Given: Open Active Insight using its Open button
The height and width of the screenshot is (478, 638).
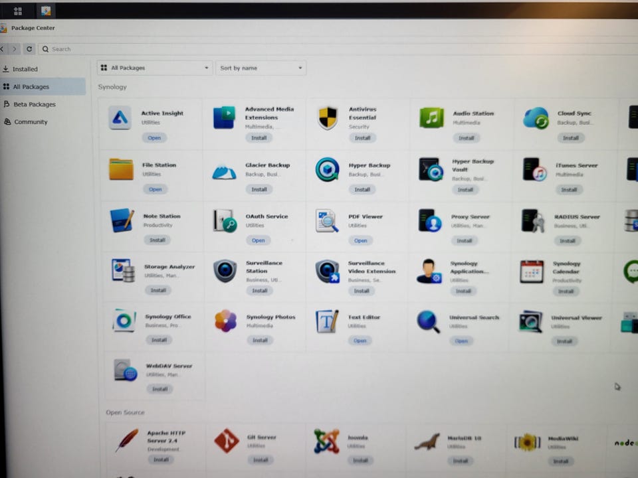Looking at the screenshot, I should [x=155, y=138].
